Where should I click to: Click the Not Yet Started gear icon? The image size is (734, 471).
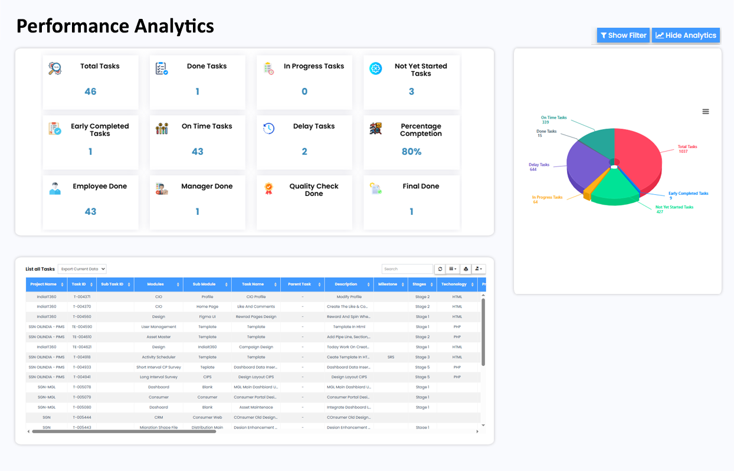click(x=376, y=68)
